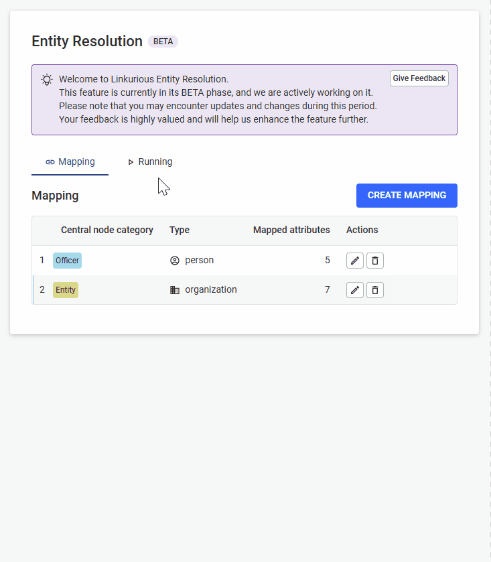Select the Mapping tab
491x562 pixels.
(x=70, y=161)
